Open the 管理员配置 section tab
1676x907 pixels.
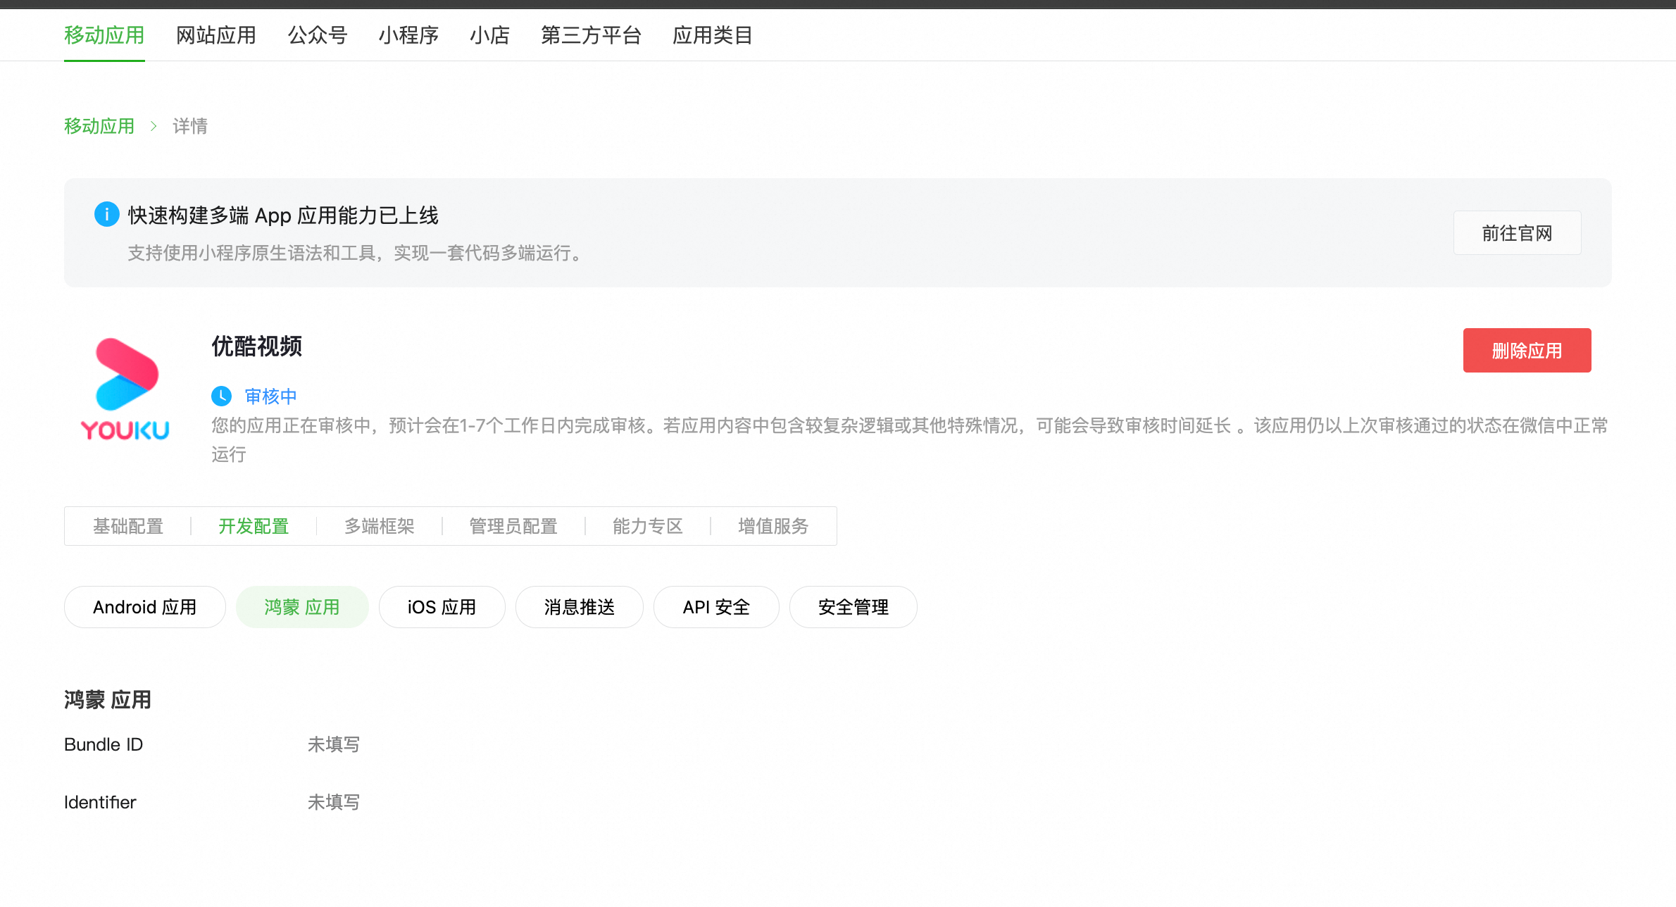pyautogui.click(x=513, y=526)
